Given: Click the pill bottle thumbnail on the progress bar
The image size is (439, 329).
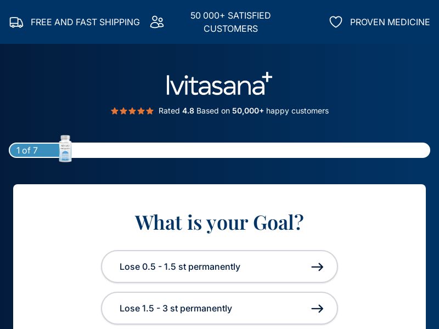Looking at the screenshot, I should 65,149.
